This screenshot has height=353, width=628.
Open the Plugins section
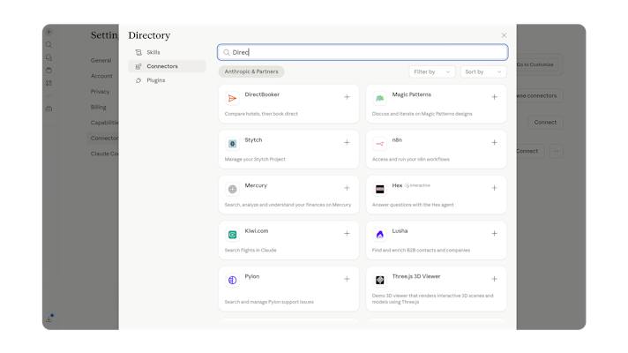coord(167,80)
